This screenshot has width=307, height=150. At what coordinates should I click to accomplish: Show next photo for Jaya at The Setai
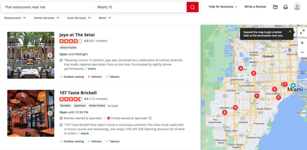click(x=50, y=55)
